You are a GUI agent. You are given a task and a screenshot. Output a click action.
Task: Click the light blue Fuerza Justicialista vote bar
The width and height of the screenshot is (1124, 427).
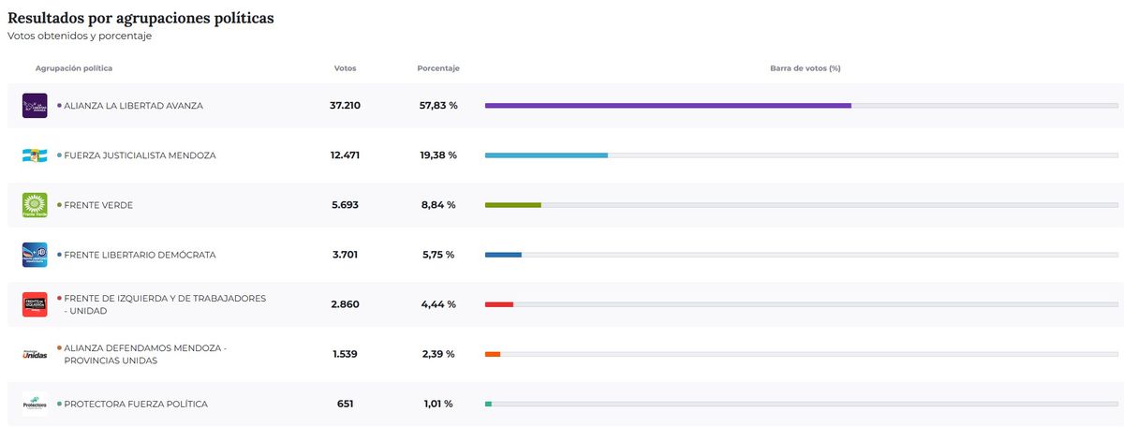pyautogui.click(x=546, y=155)
